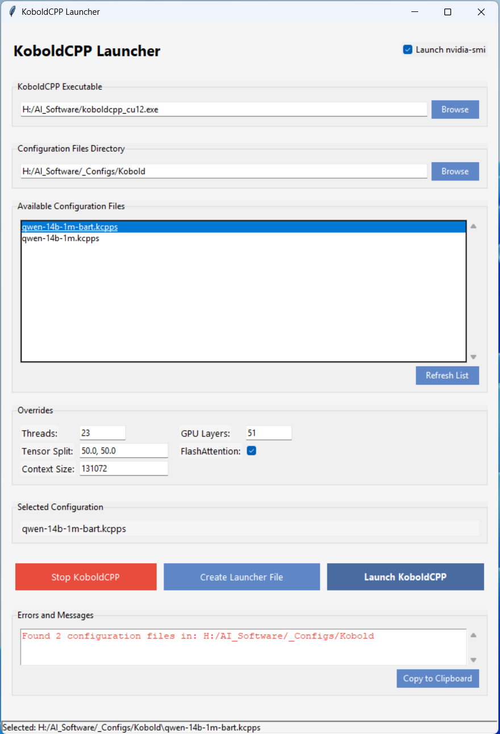Click the Tensor Split input field
Image resolution: width=500 pixels, height=734 pixels.
click(124, 451)
